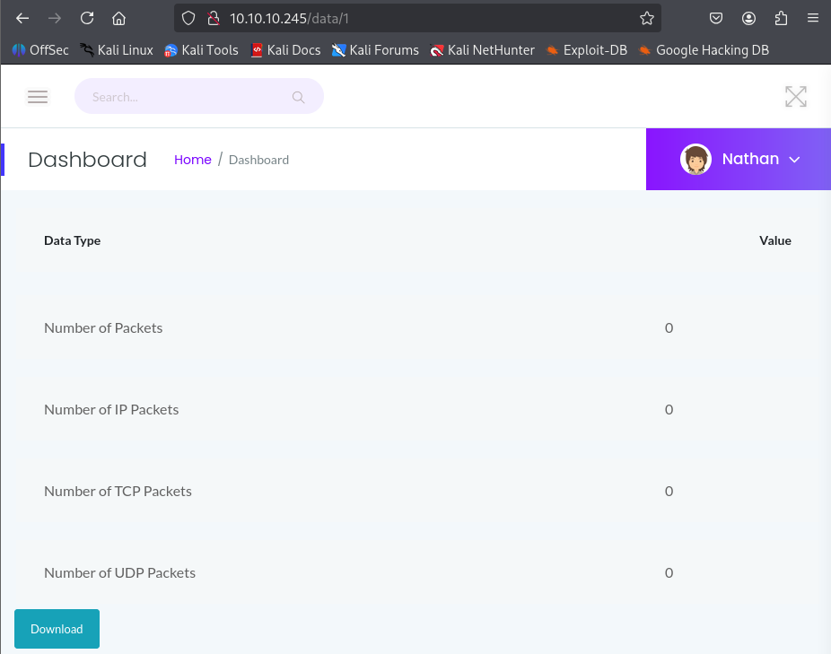
Task: Click the Home breadcrumb link
Action: coord(192,160)
